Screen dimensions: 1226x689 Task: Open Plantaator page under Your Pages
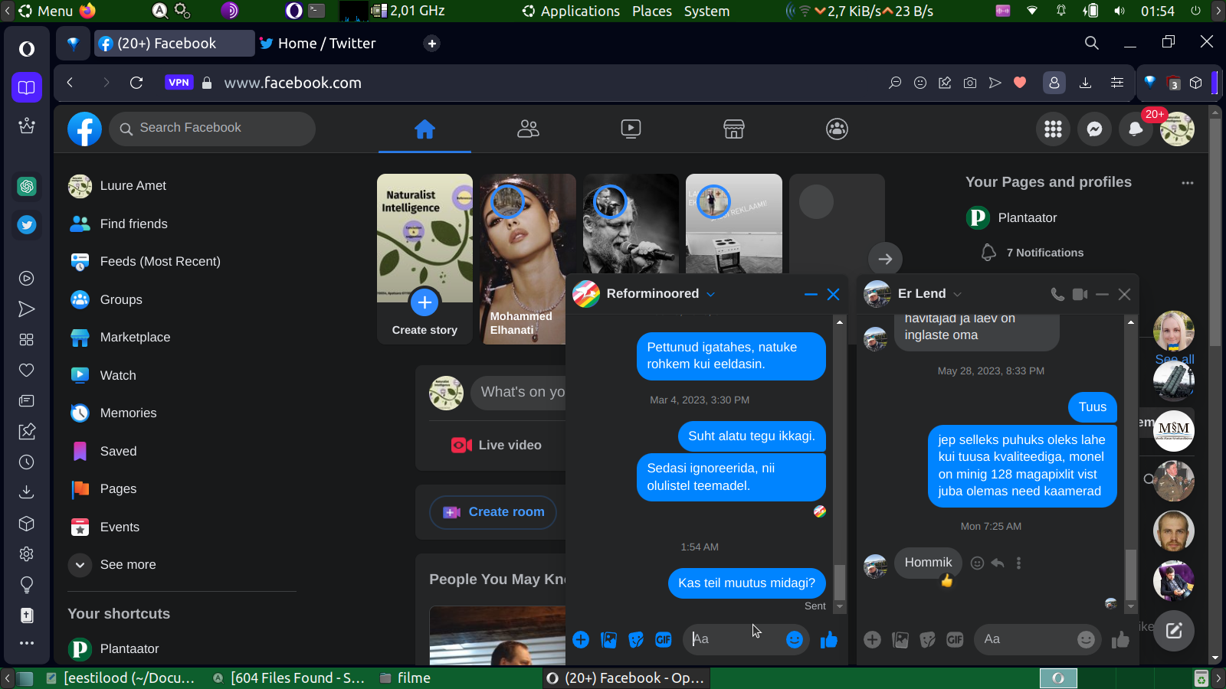pos(1011,218)
